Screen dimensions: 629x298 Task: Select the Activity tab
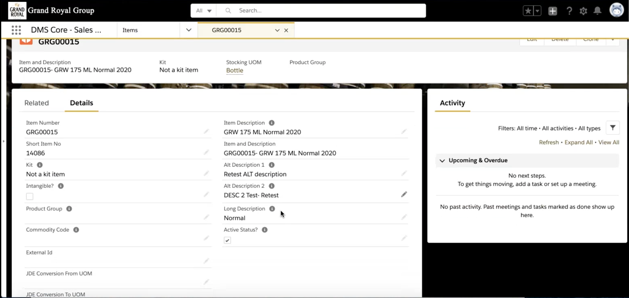[452, 103]
